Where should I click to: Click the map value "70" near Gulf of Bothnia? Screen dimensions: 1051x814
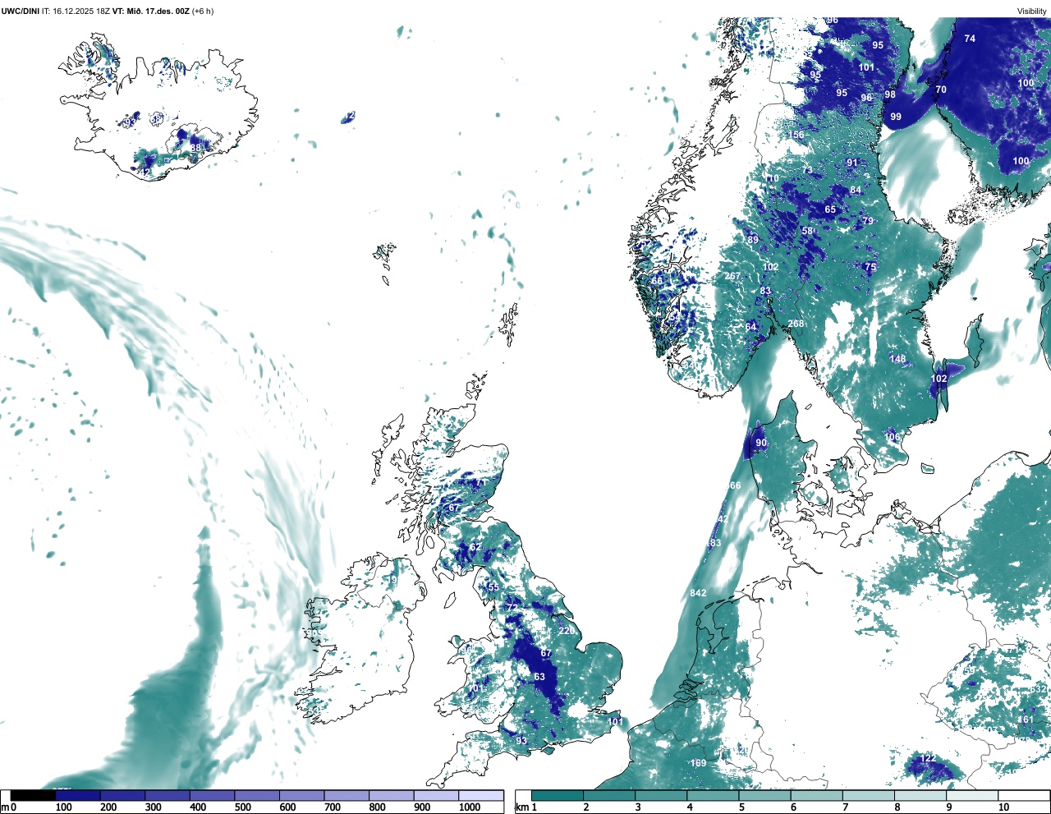pos(941,90)
